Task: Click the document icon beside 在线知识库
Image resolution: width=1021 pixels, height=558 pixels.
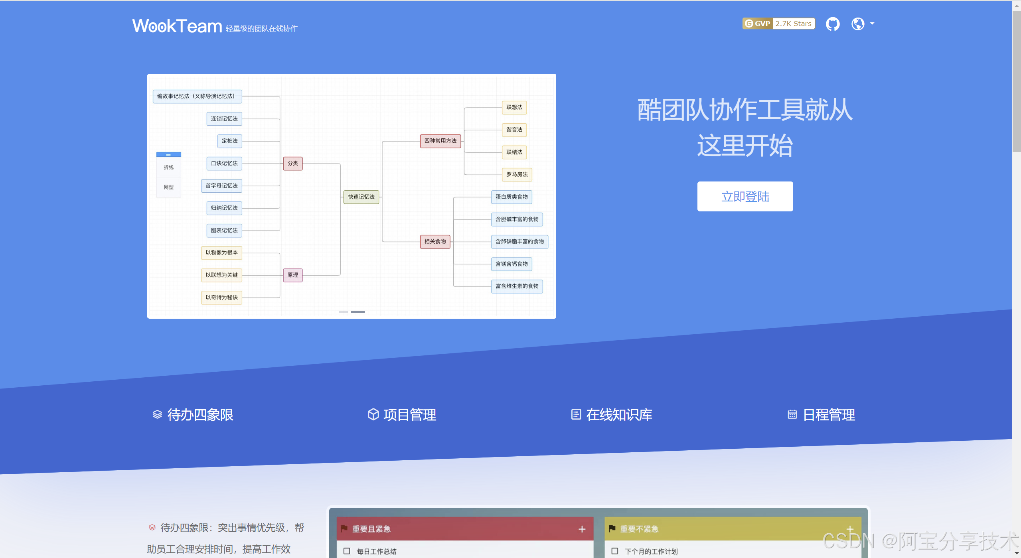Action: tap(576, 414)
